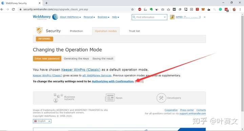244x131 pixels.
Task: Click the red Adblock extension icon
Action: (140, 9)
